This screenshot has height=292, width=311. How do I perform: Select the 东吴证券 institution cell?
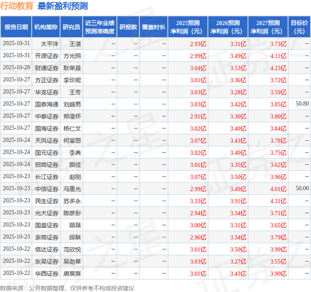coord(47,261)
